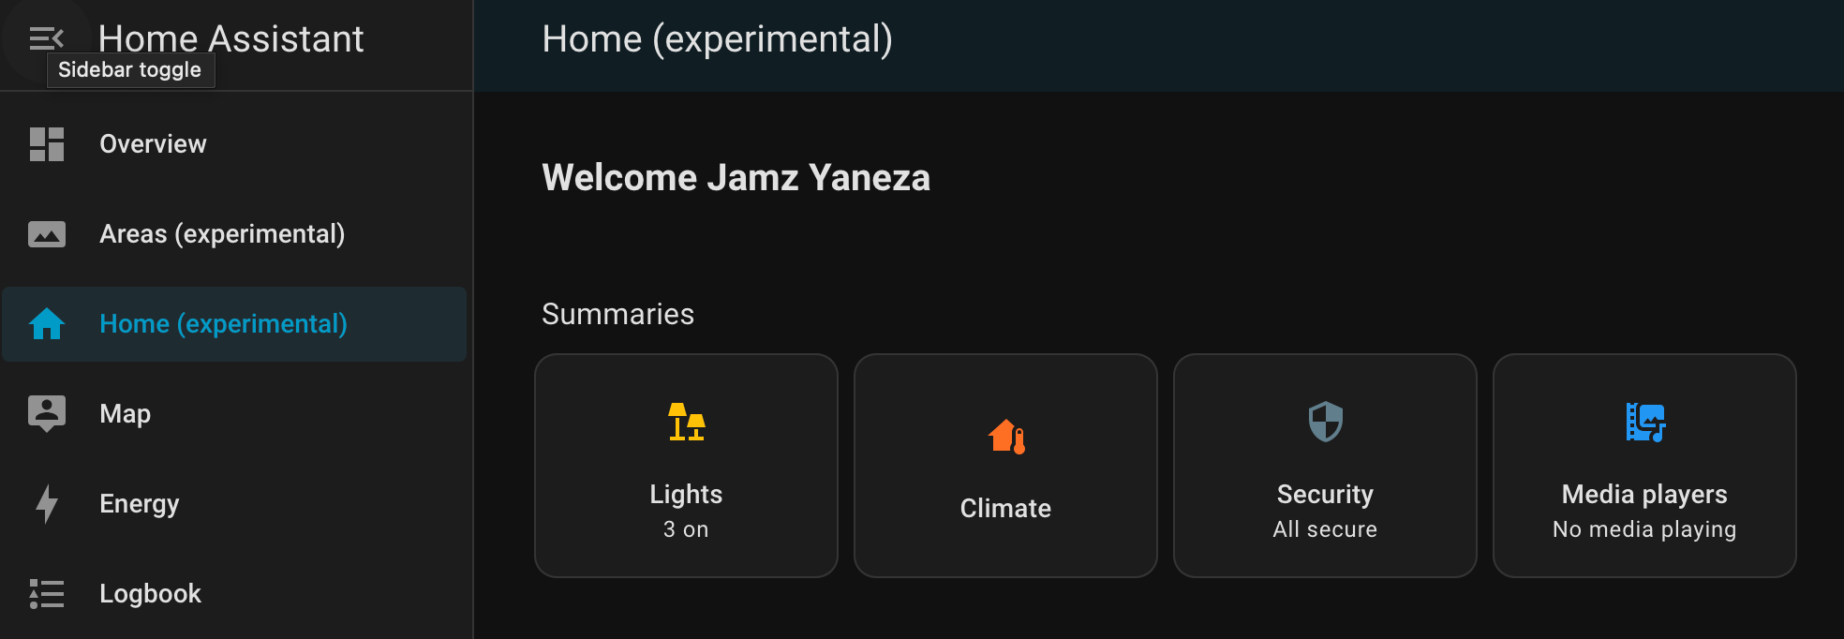Open the Lights summary card
Image resolution: width=1844 pixels, height=639 pixels.
click(x=685, y=465)
